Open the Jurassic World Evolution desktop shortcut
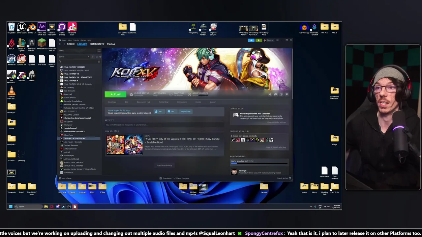 (x=203, y=28)
